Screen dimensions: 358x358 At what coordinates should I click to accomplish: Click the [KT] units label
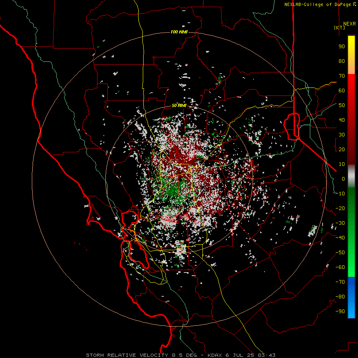[x=340, y=27]
